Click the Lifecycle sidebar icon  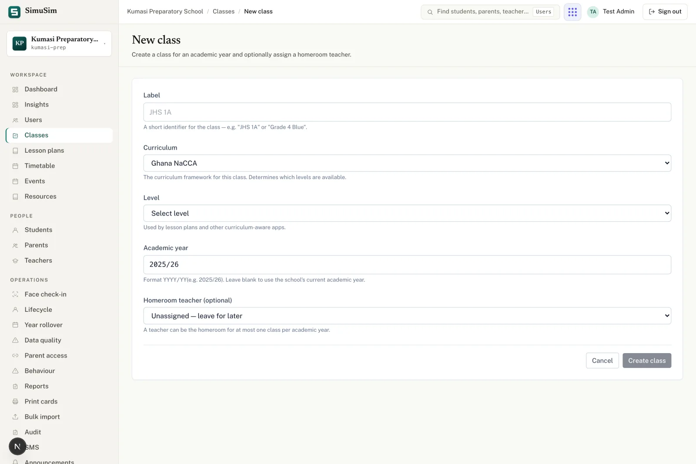tap(15, 310)
